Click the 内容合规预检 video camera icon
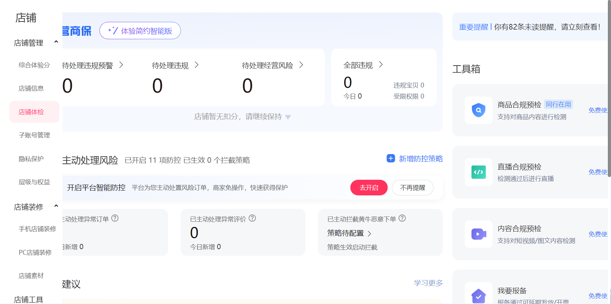This screenshot has width=611, height=304. click(478, 234)
